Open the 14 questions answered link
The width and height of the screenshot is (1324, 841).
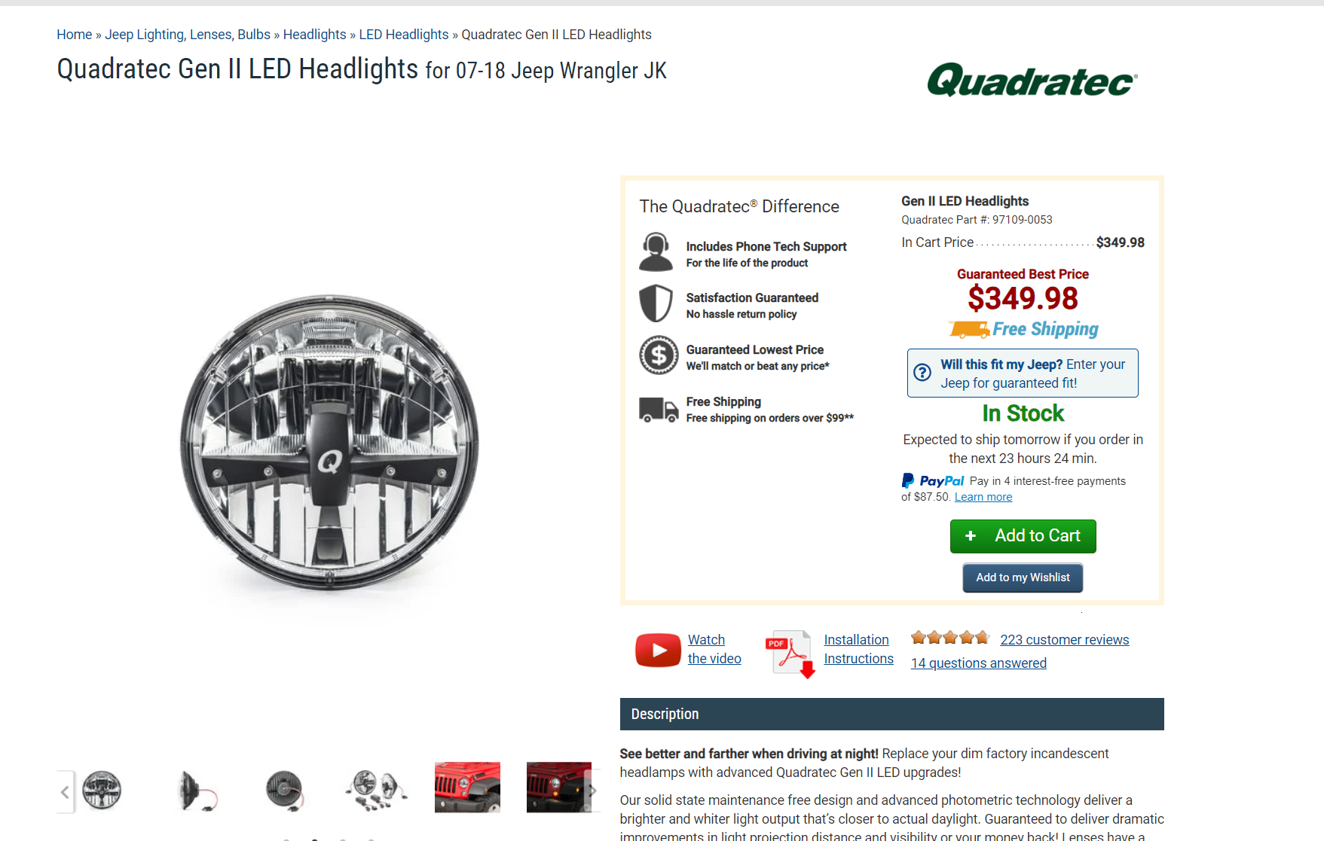coord(979,663)
